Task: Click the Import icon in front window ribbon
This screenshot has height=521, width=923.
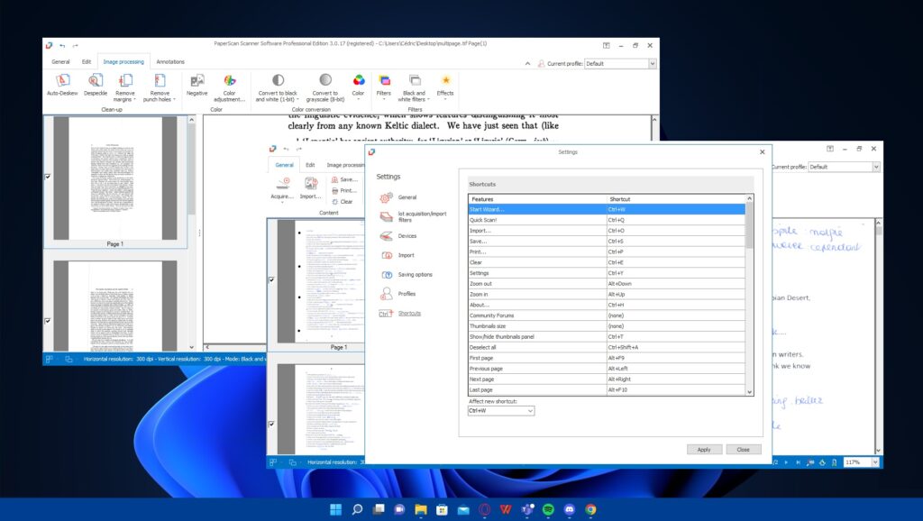Action: click(x=310, y=184)
